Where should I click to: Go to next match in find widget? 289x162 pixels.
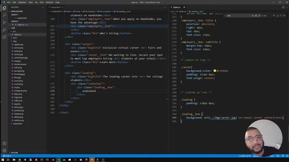click(277, 16)
